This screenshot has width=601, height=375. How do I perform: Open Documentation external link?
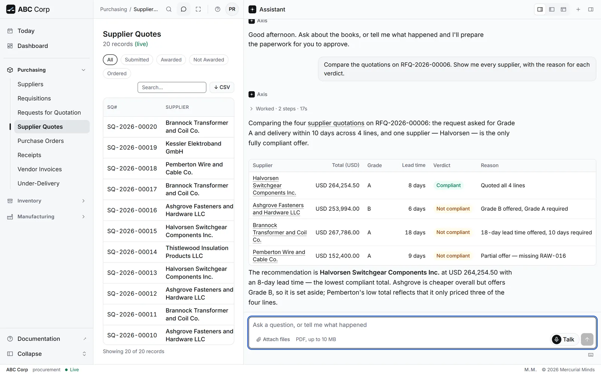pos(47,339)
